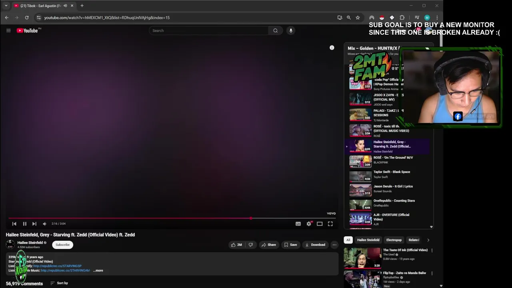Select the Electropop filter chip
The height and width of the screenshot is (288, 512).
click(394, 240)
